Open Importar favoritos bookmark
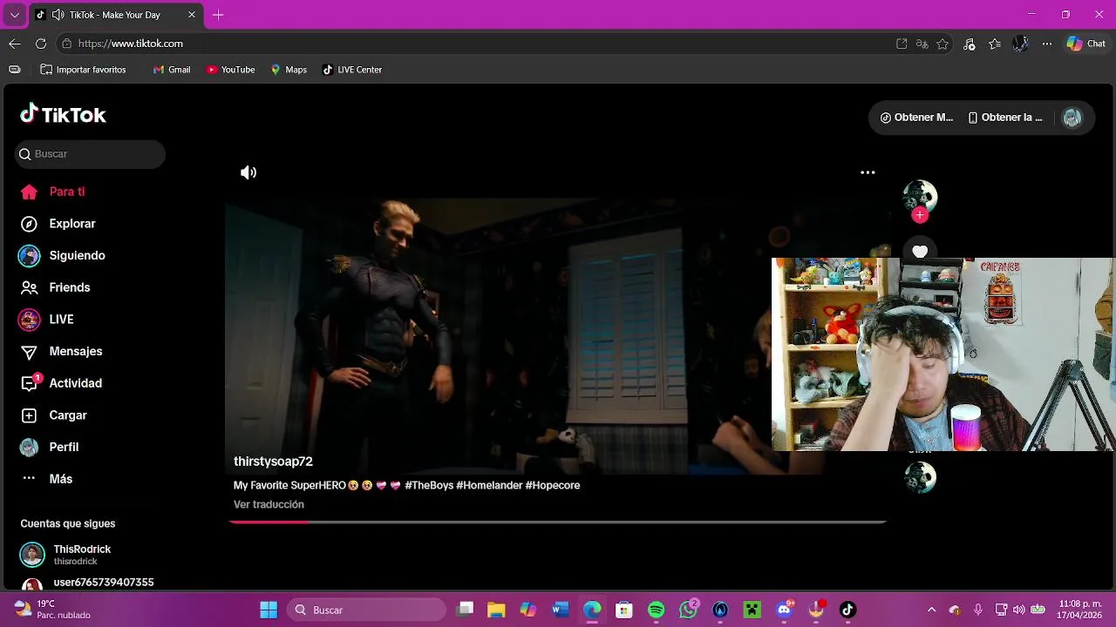The image size is (1116, 627). [83, 70]
